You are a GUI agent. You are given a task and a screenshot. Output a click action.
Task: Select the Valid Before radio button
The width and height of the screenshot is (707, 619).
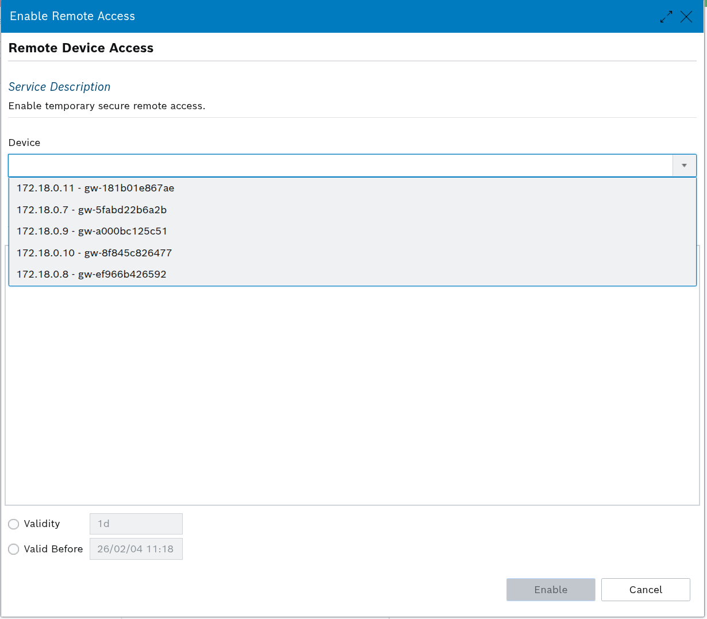coord(14,549)
